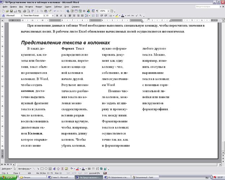Open a file with the folder icon
Screen dimensions: 225x180
click(x=7, y=11)
